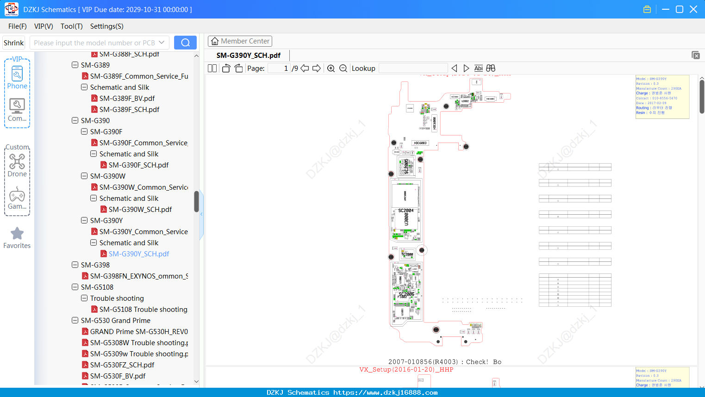The image size is (705, 397).
Task: Open SM-G390F_Common_Service file
Action: coord(139,143)
